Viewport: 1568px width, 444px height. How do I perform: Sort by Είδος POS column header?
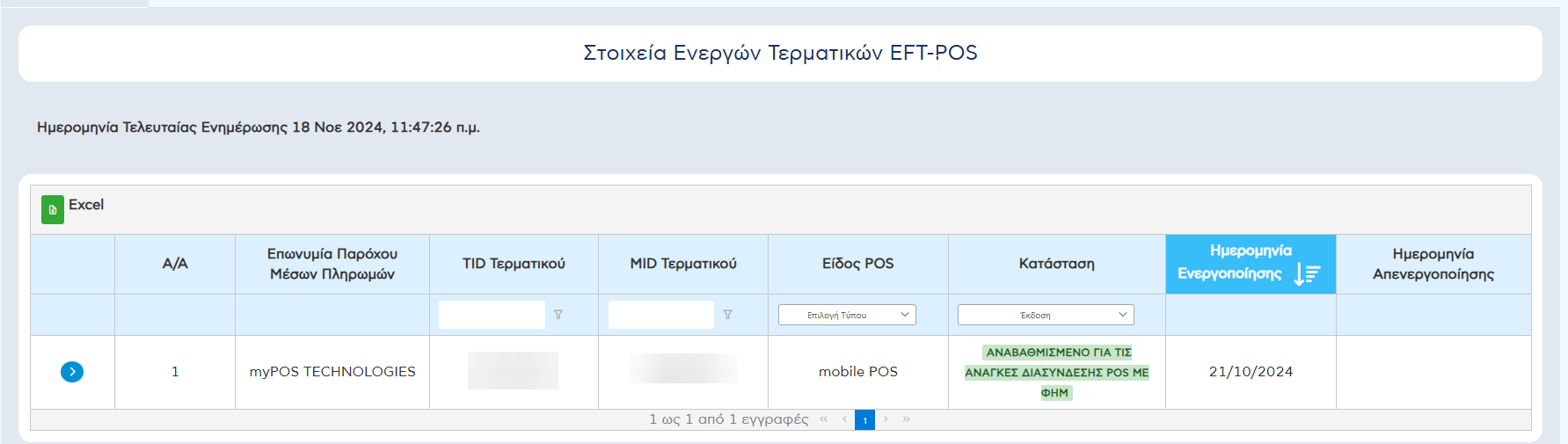tap(857, 264)
